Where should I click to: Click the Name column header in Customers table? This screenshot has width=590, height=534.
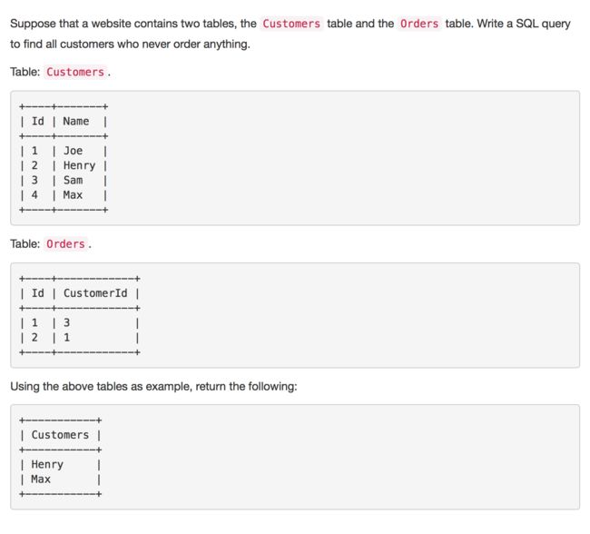[x=76, y=122]
